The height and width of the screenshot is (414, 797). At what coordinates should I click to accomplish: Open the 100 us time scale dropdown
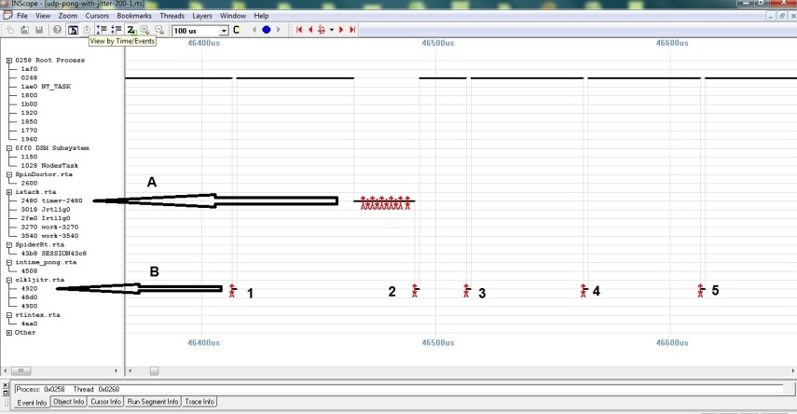(x=224, y=31)
